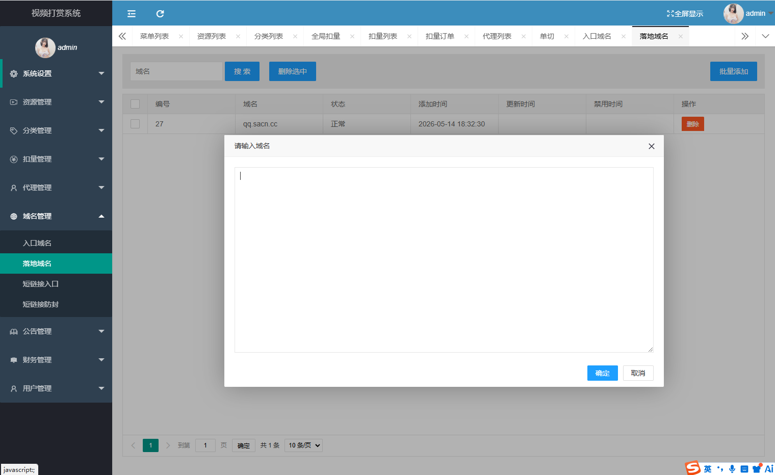Click the 扣量管理 yen icon

[14, 160]
